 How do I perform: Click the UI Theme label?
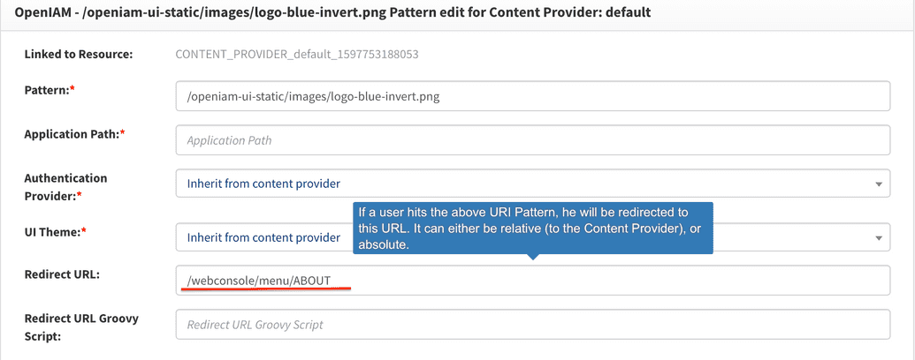tap(52, 231)
